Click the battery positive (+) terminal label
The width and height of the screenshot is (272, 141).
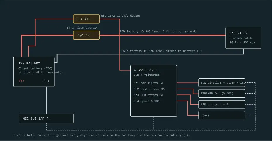[21, 81]
